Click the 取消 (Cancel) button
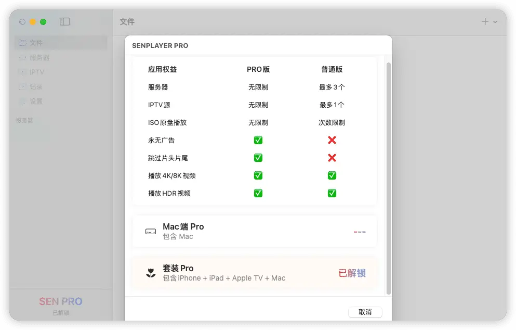This screenshot has width=516, height=330. (x=365, y=312)
